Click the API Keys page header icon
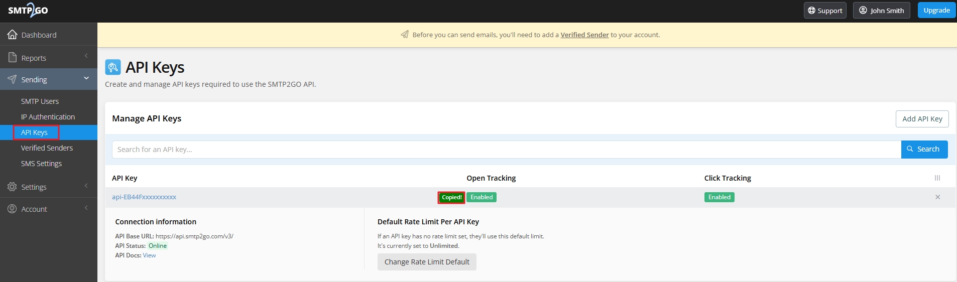Viewport: 957px width, 282px height. coord(113,67)
